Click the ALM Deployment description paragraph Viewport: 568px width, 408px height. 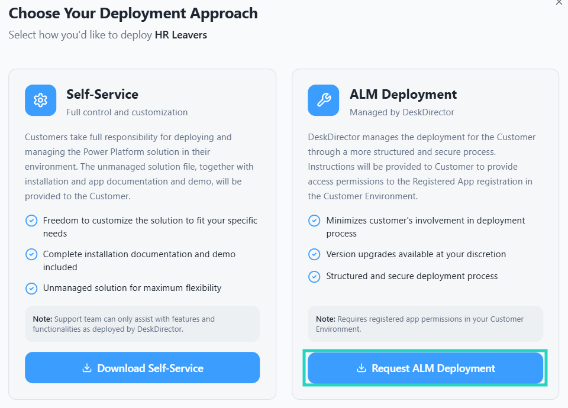tap(422, 167)
